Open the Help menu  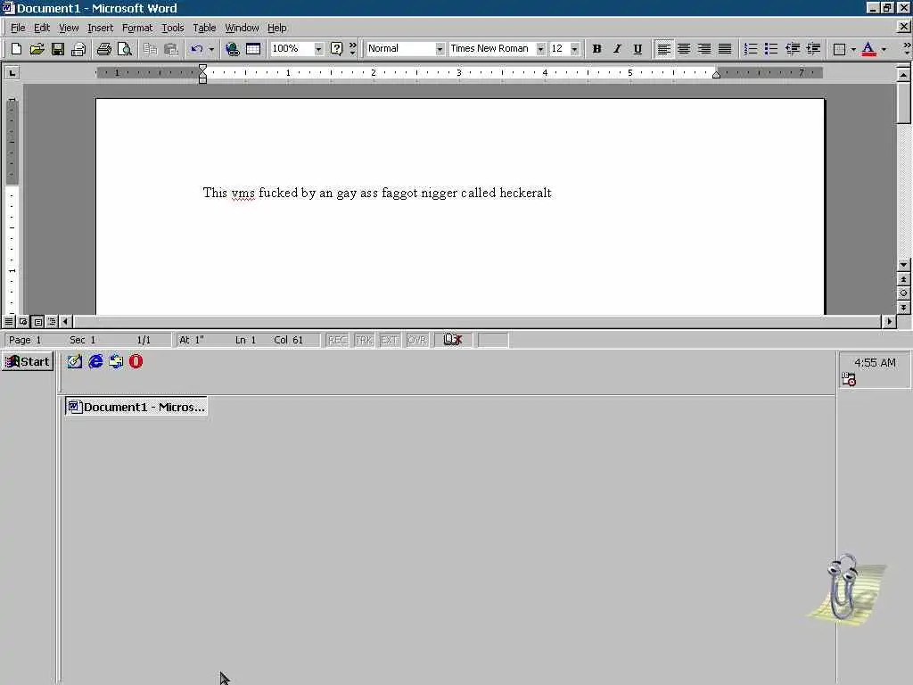tap(276, 28)
